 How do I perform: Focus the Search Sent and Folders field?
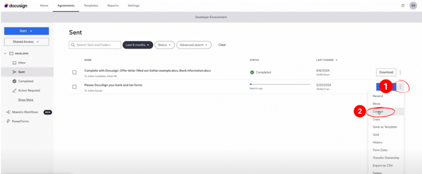click(95, 45)
